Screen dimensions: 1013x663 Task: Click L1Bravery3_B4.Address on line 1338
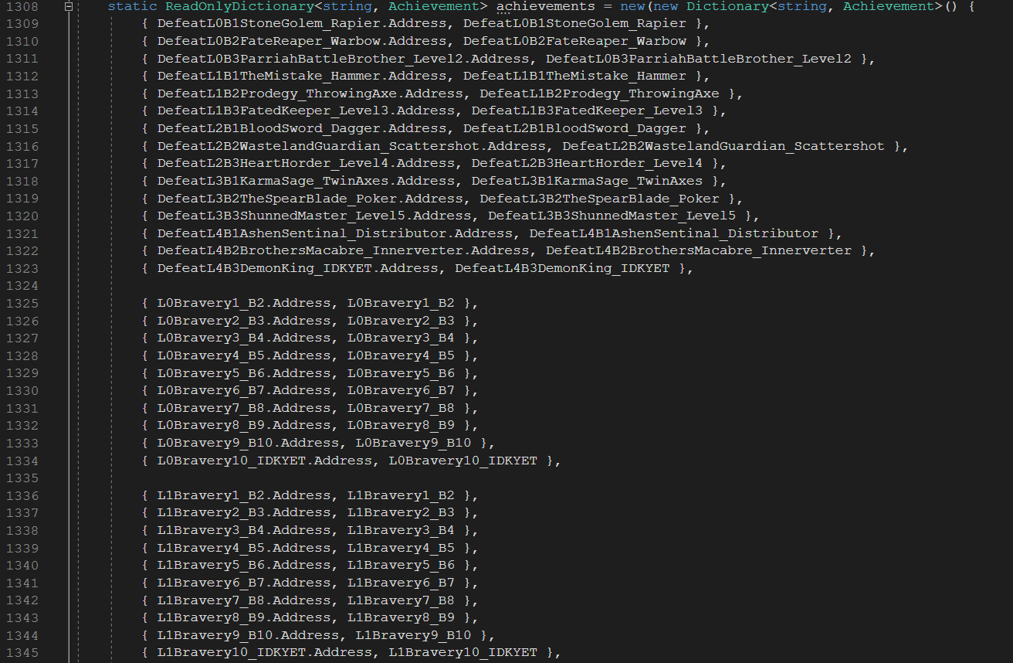[244, 530]
